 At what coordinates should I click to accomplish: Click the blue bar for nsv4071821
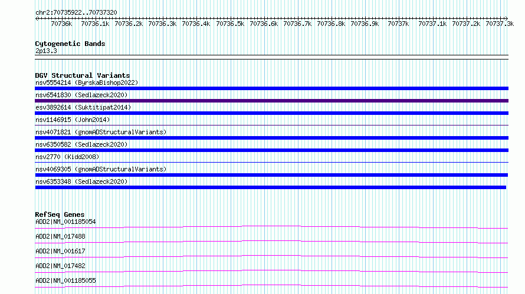click(x=271, y=138)
